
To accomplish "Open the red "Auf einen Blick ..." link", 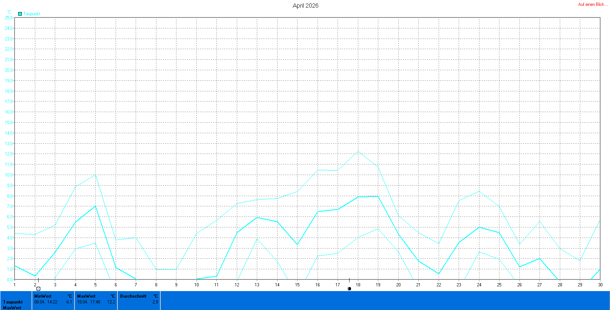I will click(x=593, y=4).
